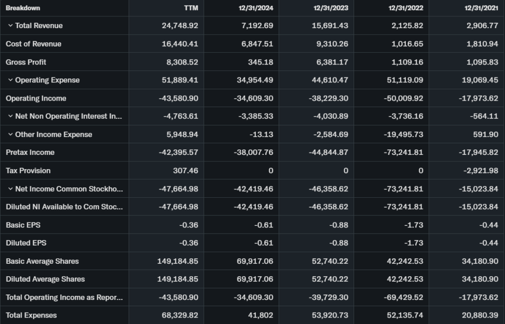This screenshot has height=324, width=505.
Task: Click the TTM Total Revenue value 24,748.92
Action: pyautogui.click(x=180, y=26)
